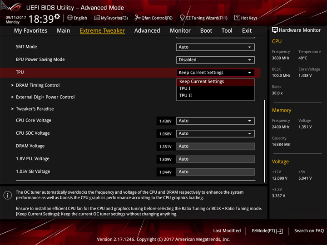
Task: Open CPU SOC Voltage dropdown
Action: (215, 133)
